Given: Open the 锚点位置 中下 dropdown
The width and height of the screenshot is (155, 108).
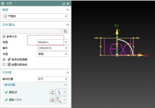Looking at the screenshot, I should (53, 79).
